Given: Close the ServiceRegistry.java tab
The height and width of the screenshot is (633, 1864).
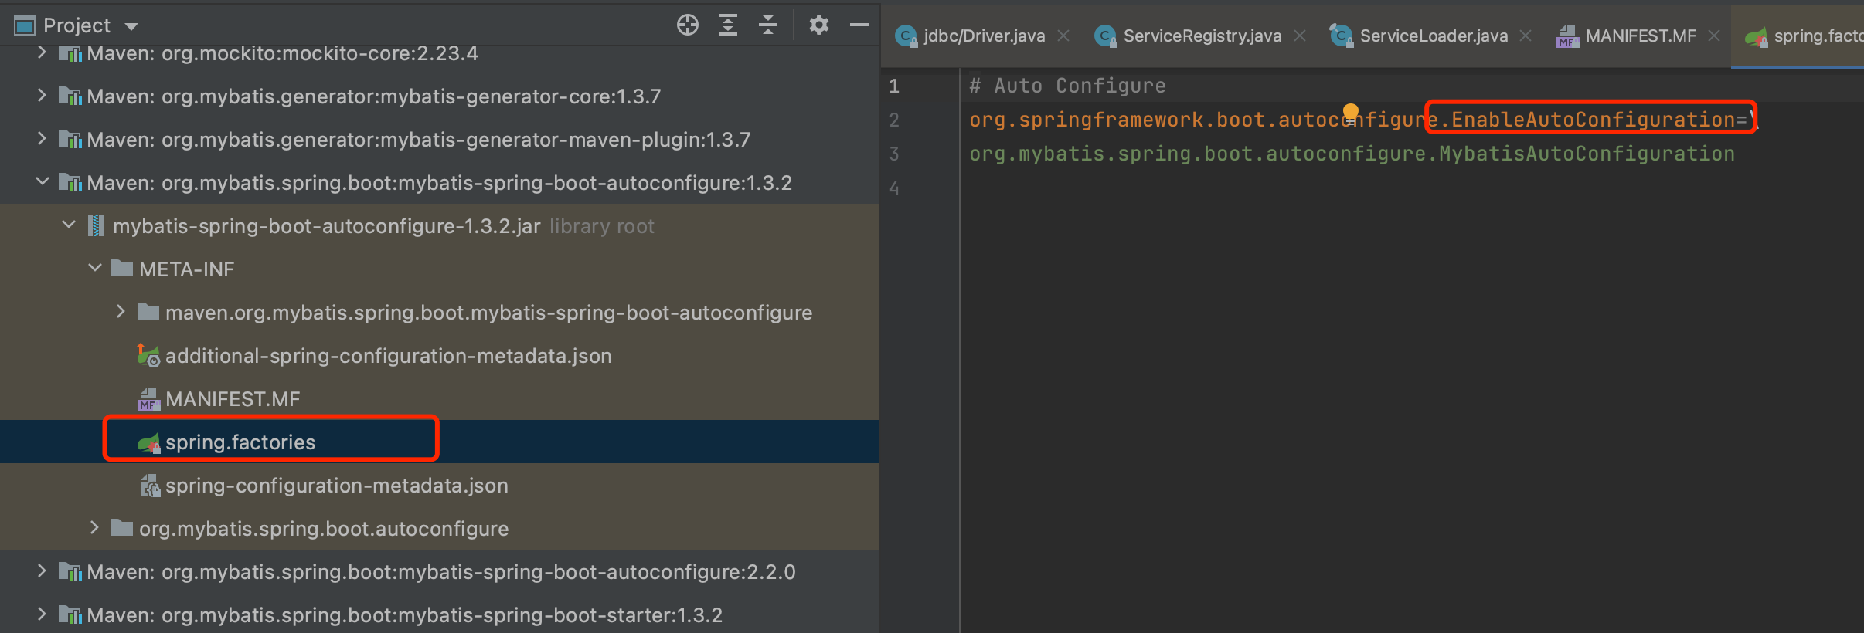Looking at the screenshot, I should click(x=1301, y=36).
